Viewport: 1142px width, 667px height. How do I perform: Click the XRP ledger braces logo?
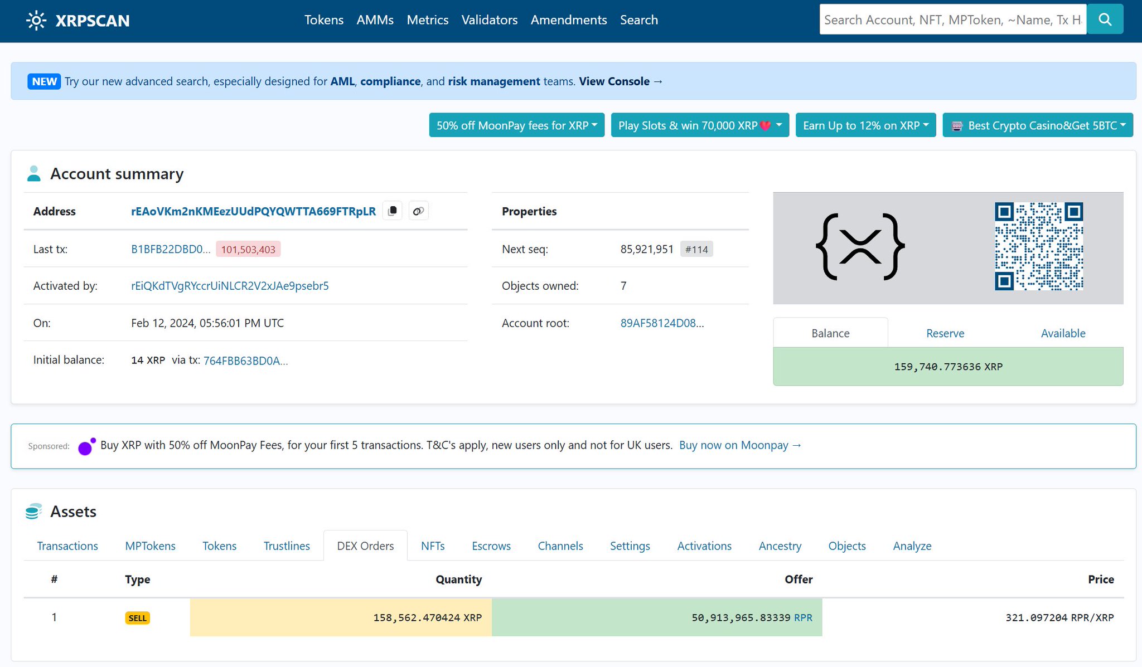(x=860, y=246)
